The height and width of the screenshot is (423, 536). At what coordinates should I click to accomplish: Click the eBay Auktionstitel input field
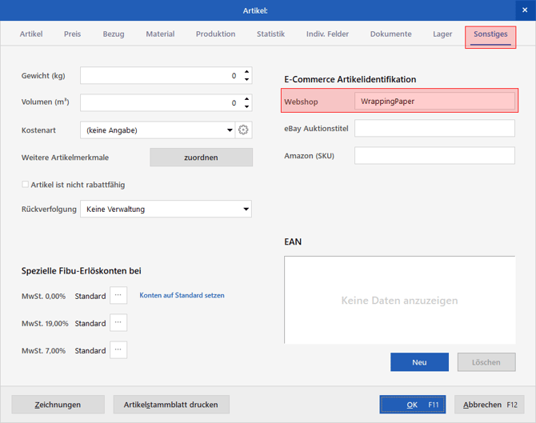[434, 128]
